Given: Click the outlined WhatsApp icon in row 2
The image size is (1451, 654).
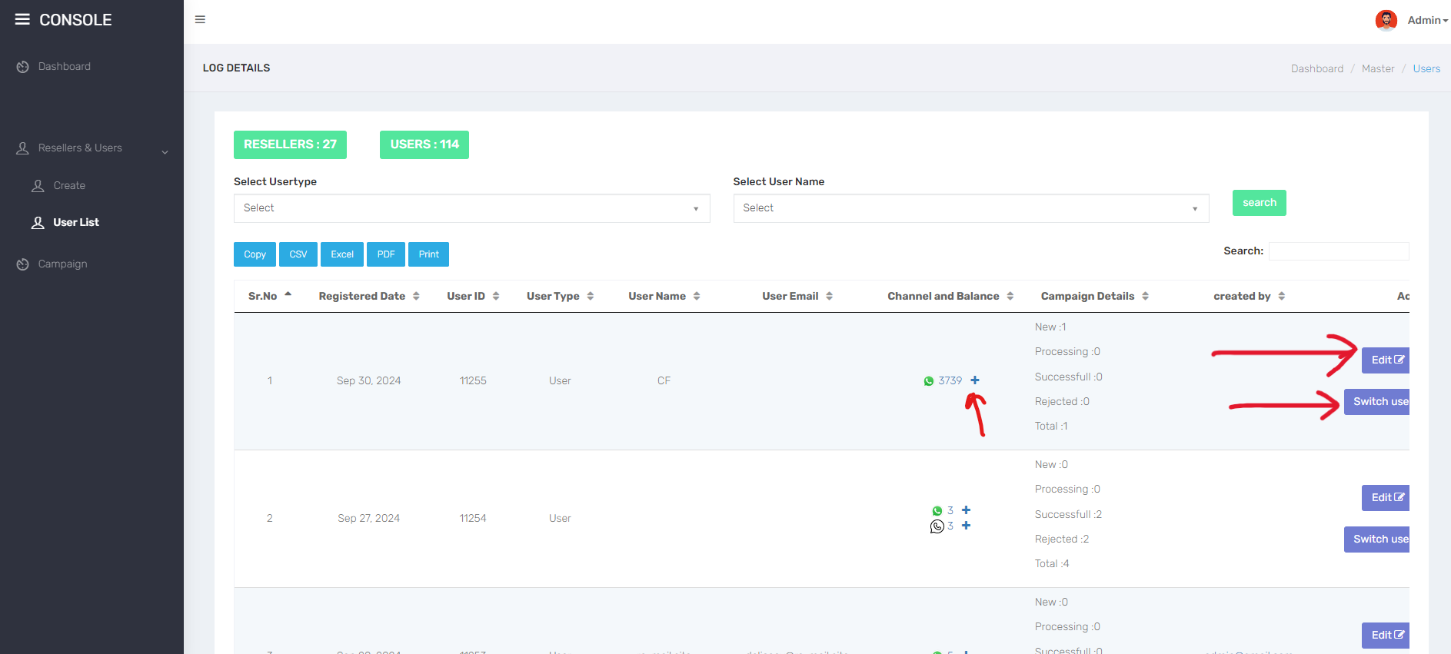Looking at the screenshot, I should pos(937,526).
